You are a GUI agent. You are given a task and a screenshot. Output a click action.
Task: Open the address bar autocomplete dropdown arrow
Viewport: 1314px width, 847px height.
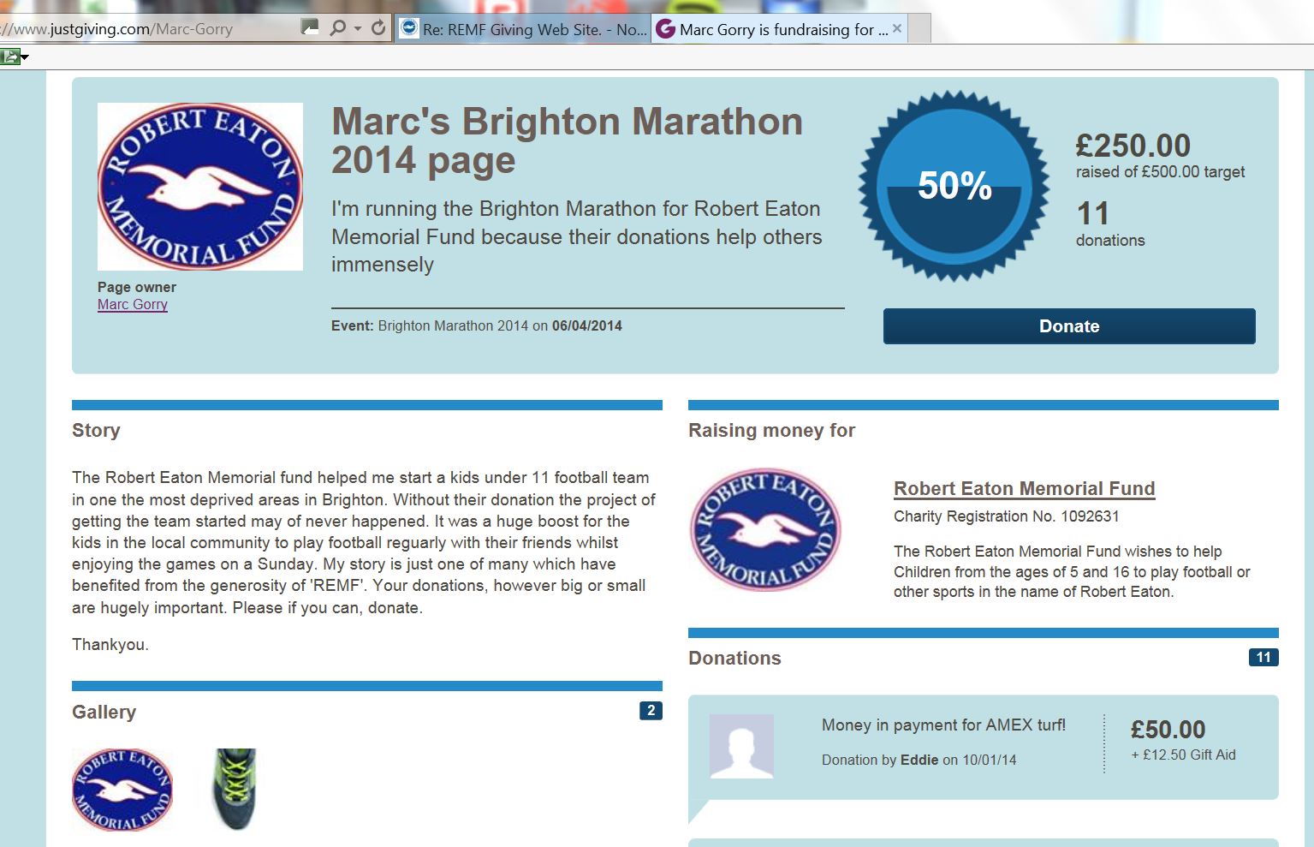(358, 29)
